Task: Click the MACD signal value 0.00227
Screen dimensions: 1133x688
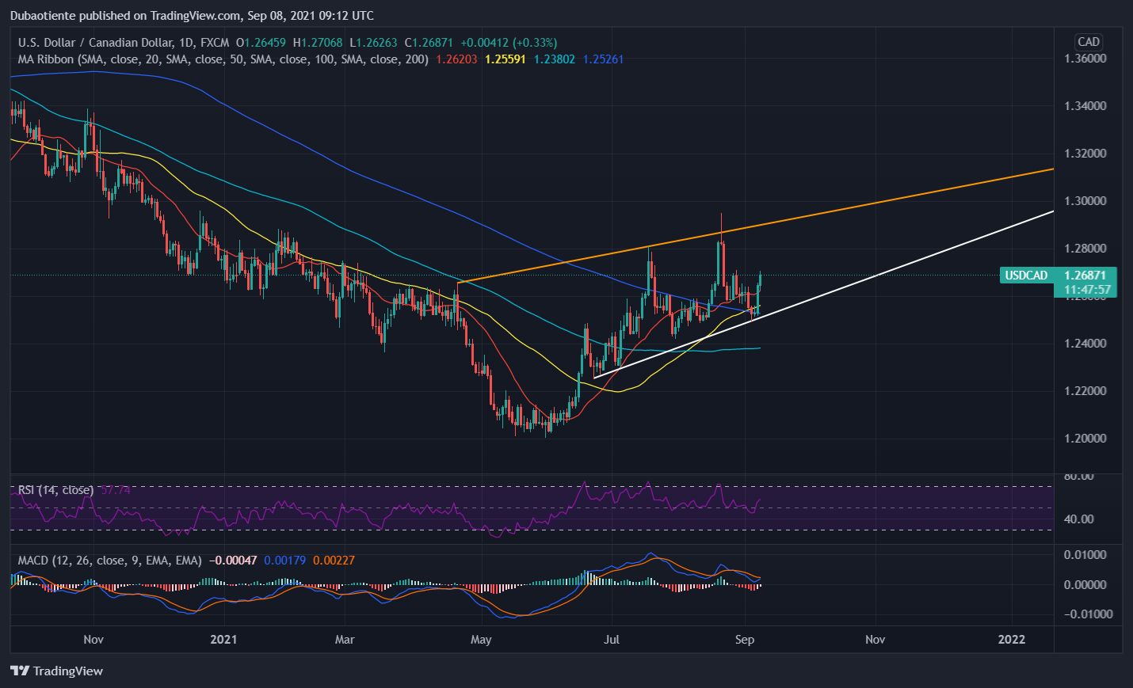Action: (334, 561)
